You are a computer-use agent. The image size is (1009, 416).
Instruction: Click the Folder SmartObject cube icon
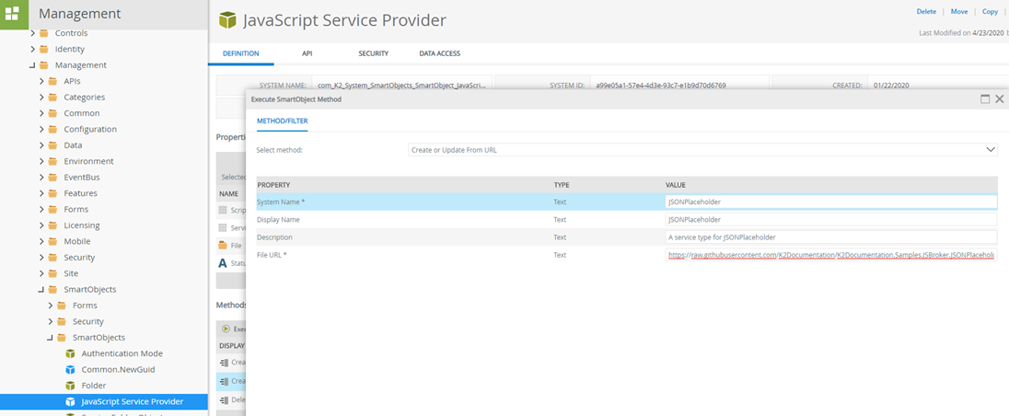[x=70, y=386]
